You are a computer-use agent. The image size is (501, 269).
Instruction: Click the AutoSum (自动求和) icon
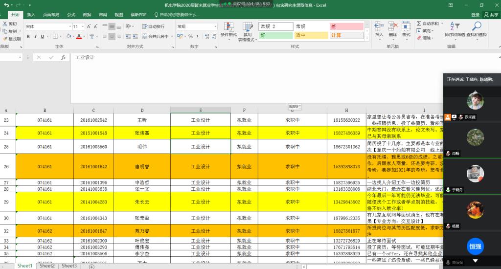[419, 23]
